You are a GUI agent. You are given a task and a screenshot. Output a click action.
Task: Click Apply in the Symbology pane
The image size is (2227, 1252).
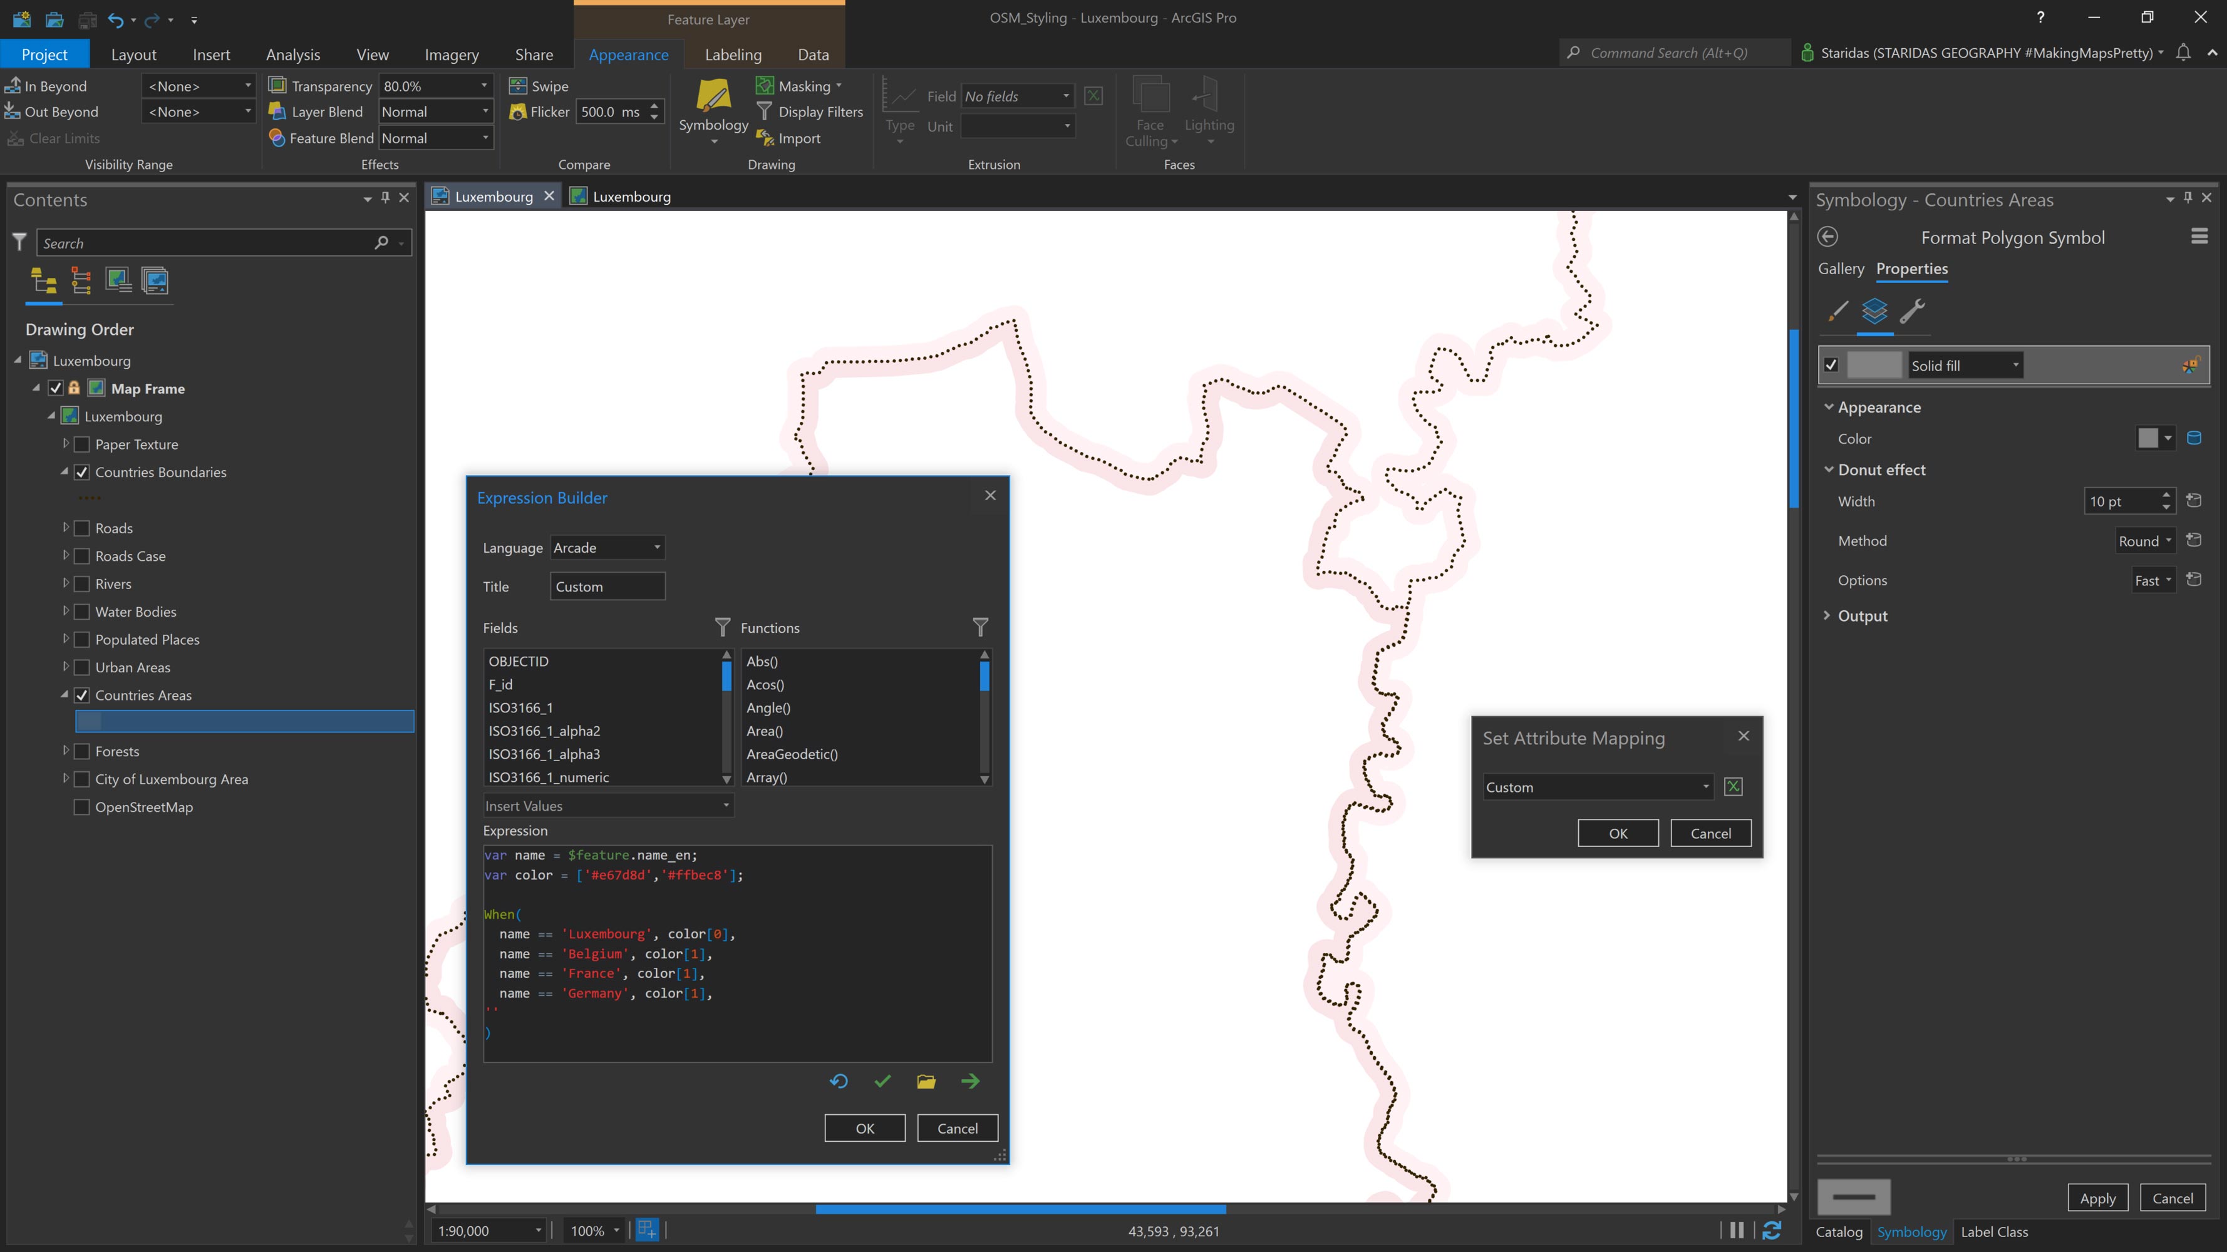(2098, 1198)
